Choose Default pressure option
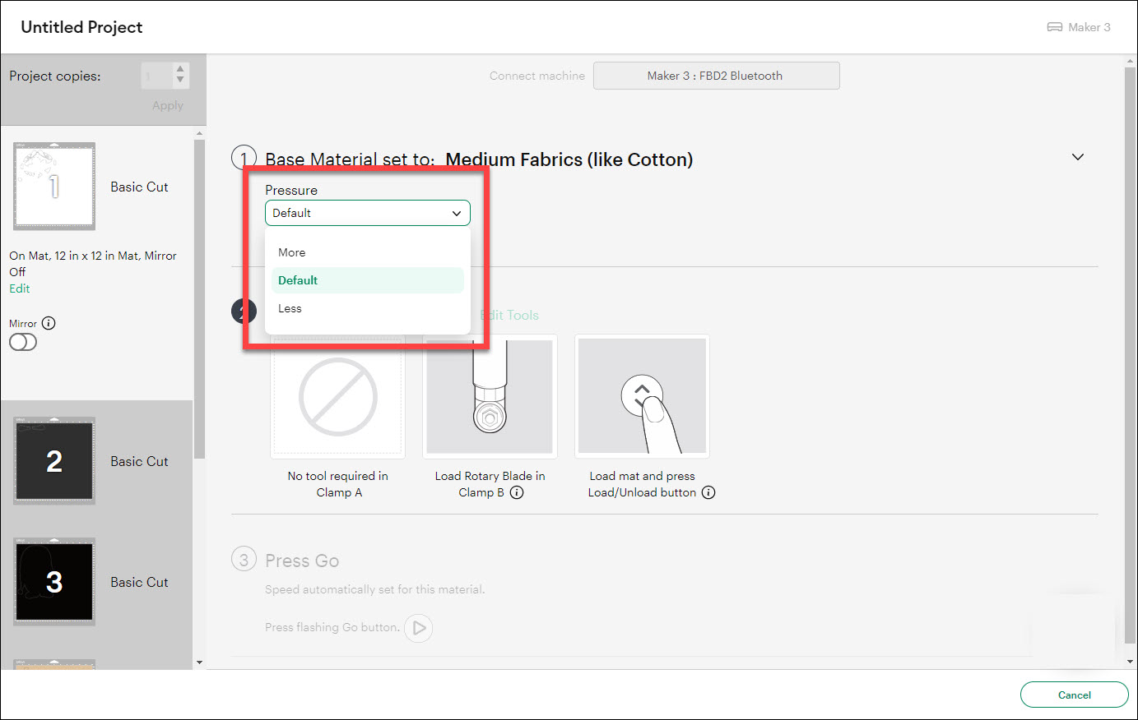1138x720 pixels. (x=298, y=280)
